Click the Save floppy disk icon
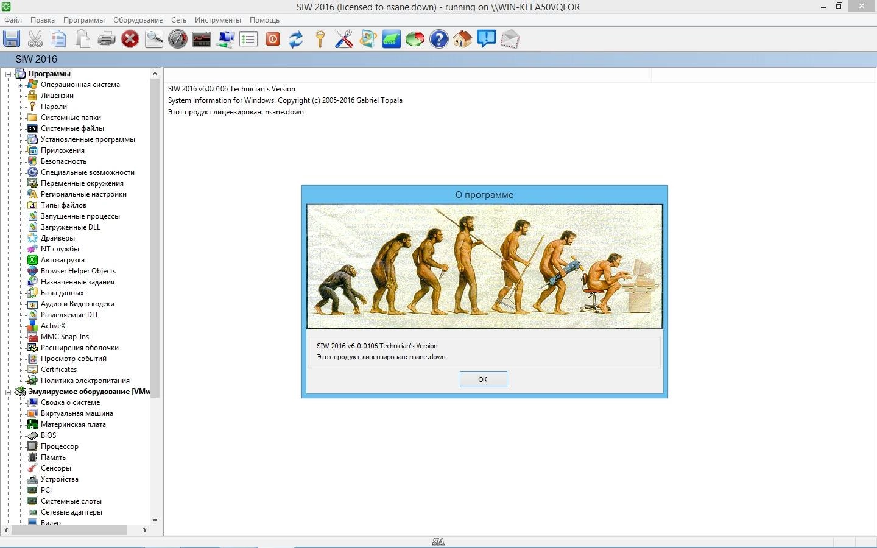Image resolution: width=877 pixels, height=548 pixels. click(12, 40)
